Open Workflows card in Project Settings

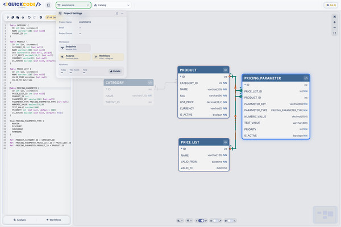click(108, 57)
